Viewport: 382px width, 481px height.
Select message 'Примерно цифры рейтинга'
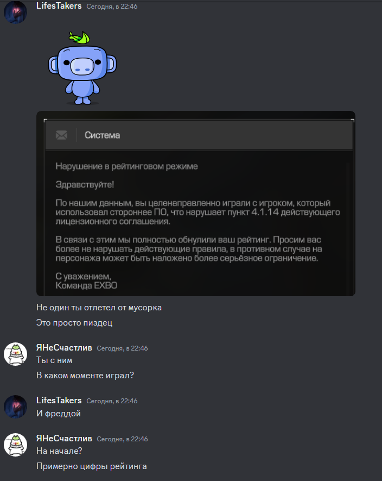(x=92, y=466)
